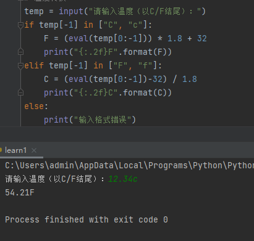Click the line print("{:.2f}F".format(F))
This screenshot has width=254, height=241.
(x=108, y=52)
